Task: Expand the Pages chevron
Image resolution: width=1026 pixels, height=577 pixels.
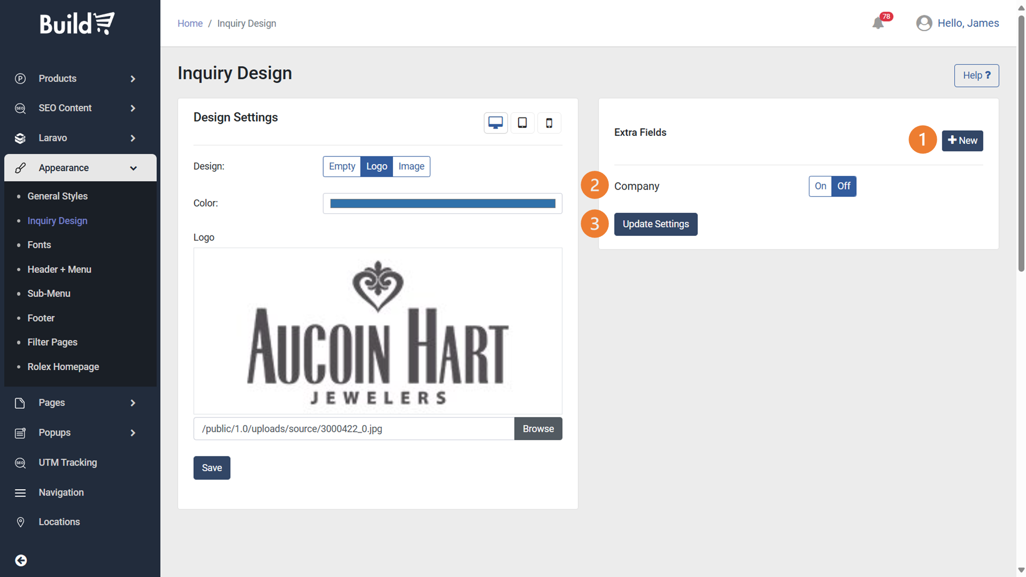Action: click(133, 403)
